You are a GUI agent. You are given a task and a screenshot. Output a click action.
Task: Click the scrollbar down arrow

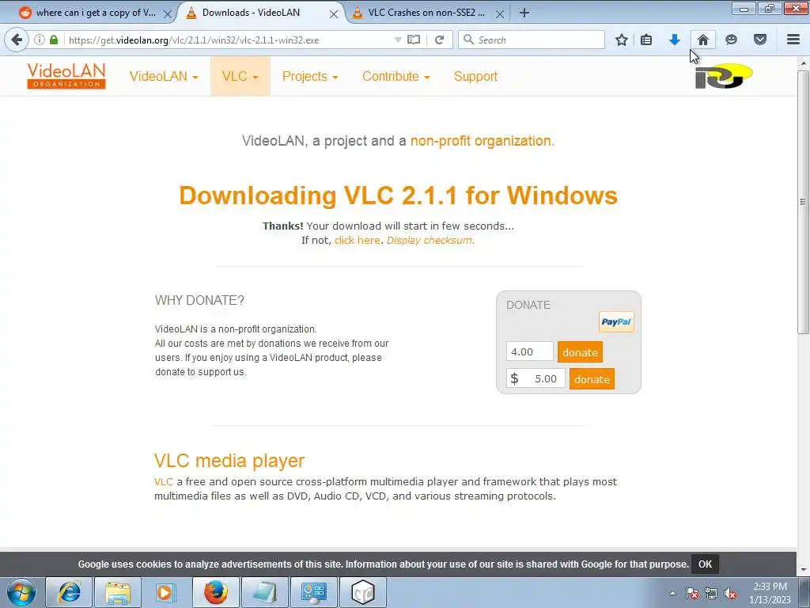click(x=803, y=569)
